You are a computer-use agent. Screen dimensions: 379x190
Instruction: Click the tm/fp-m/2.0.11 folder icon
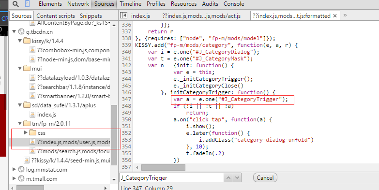pyautogui.click(x=27, y=124)
